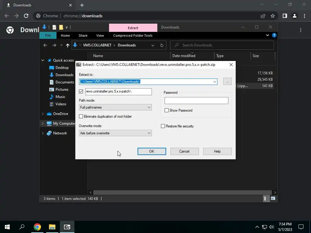Viewport: 311px width, 233px height.
Task: Open the Windows Start menu
Action: [7, 227]
